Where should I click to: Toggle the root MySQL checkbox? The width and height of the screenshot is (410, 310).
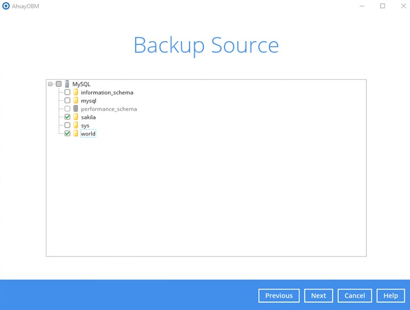coord(59,84)
